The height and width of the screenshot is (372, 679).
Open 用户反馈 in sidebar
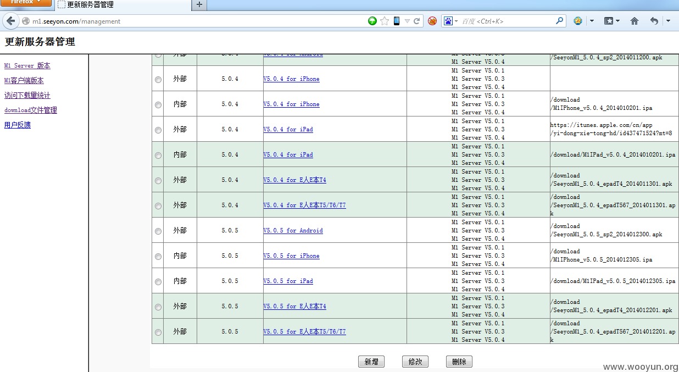(18, 125)
